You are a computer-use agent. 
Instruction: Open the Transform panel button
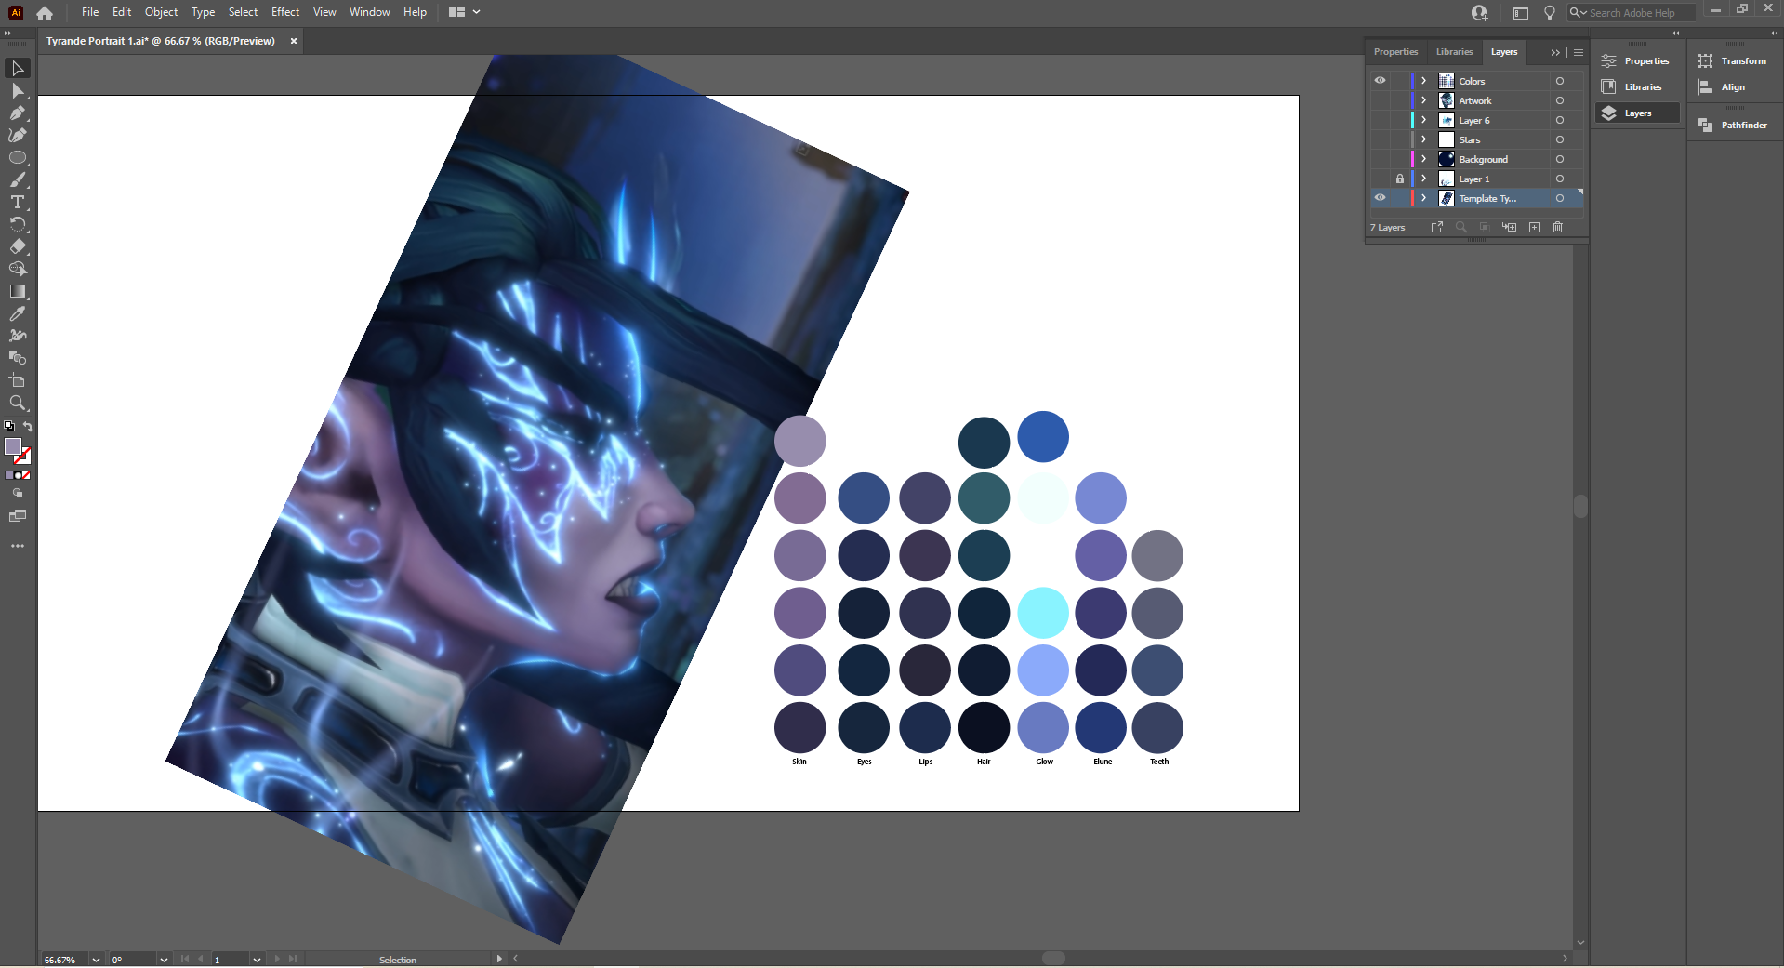coord(1733,61)
